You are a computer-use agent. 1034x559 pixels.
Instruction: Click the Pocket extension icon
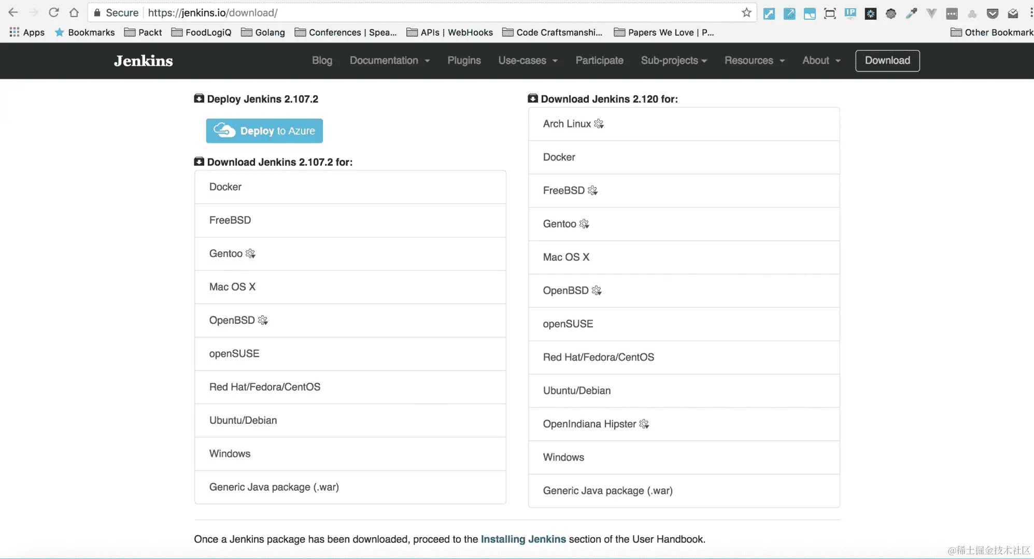(992, 14)
